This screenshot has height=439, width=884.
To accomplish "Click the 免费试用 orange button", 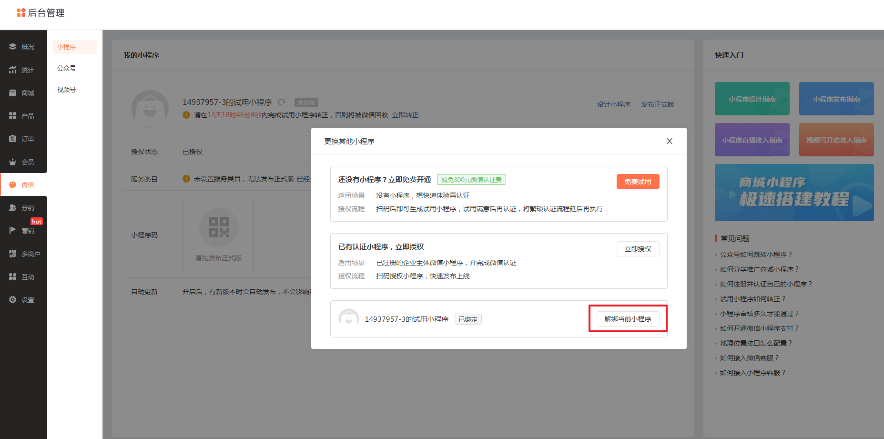I will click(x=638, y=182).
